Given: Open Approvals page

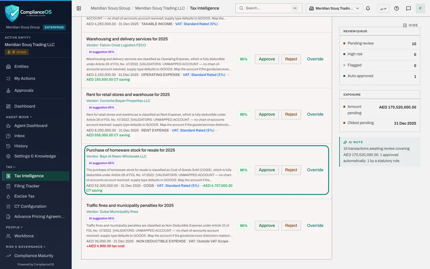Looking at the screenshot, I should click(36, 90).
